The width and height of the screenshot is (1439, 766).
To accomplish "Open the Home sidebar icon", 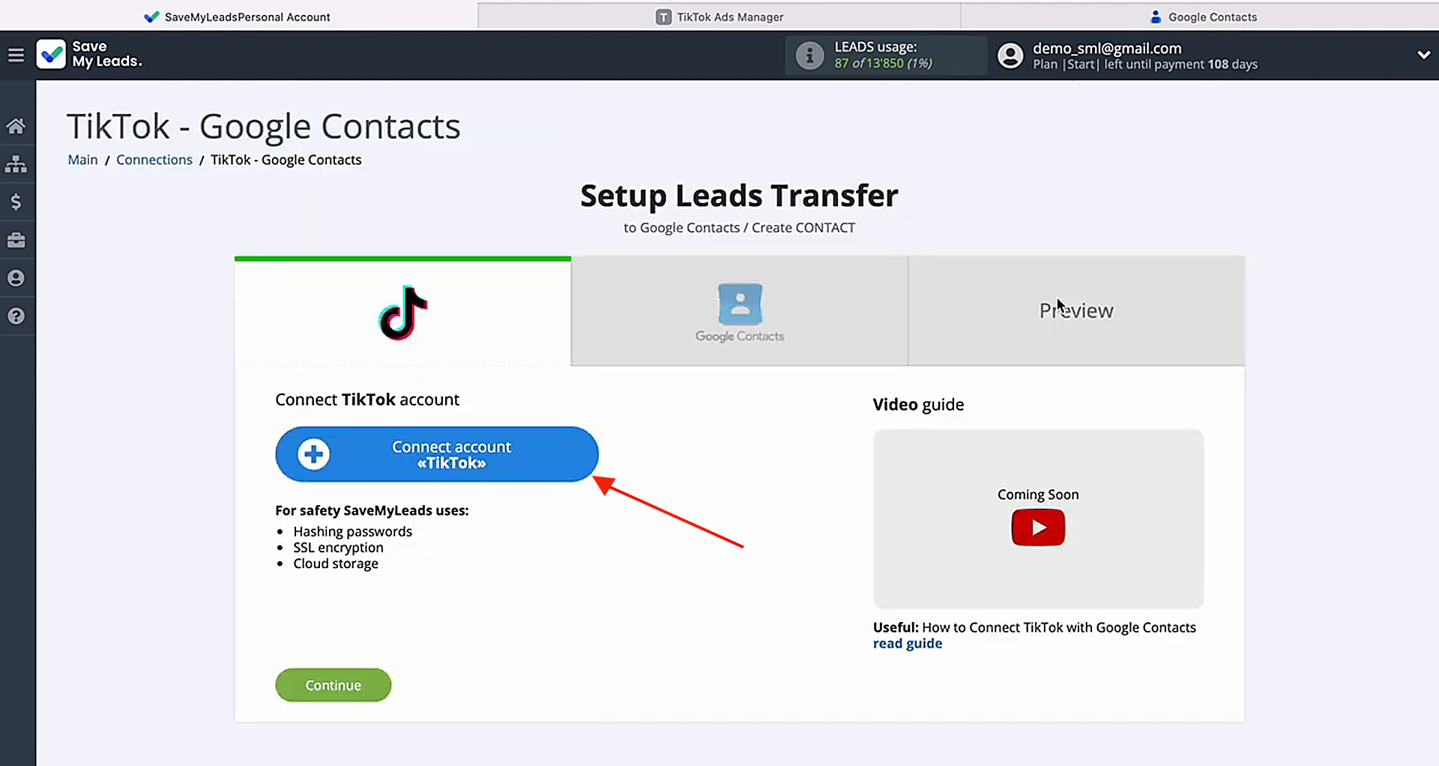I will tap(16, 126).
